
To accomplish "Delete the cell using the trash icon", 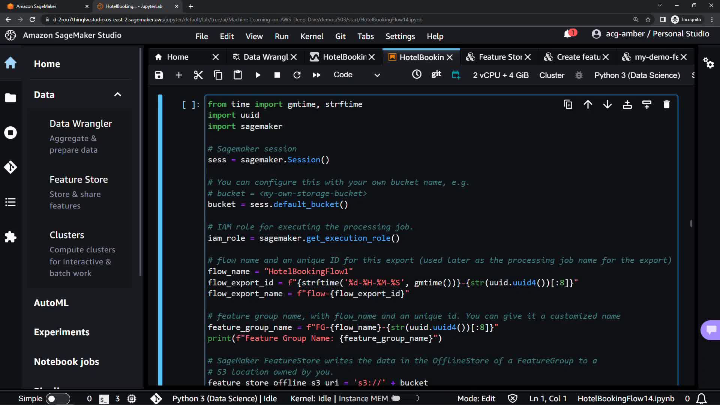I will point(666,105).
